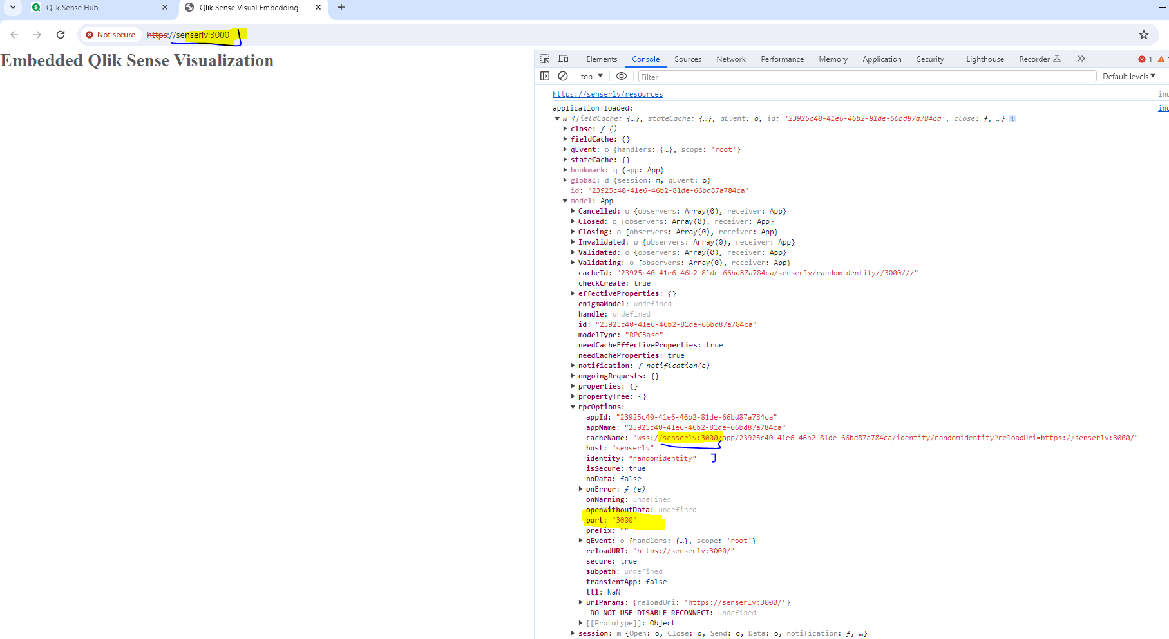Open a new browser tab

click(341, 8)
